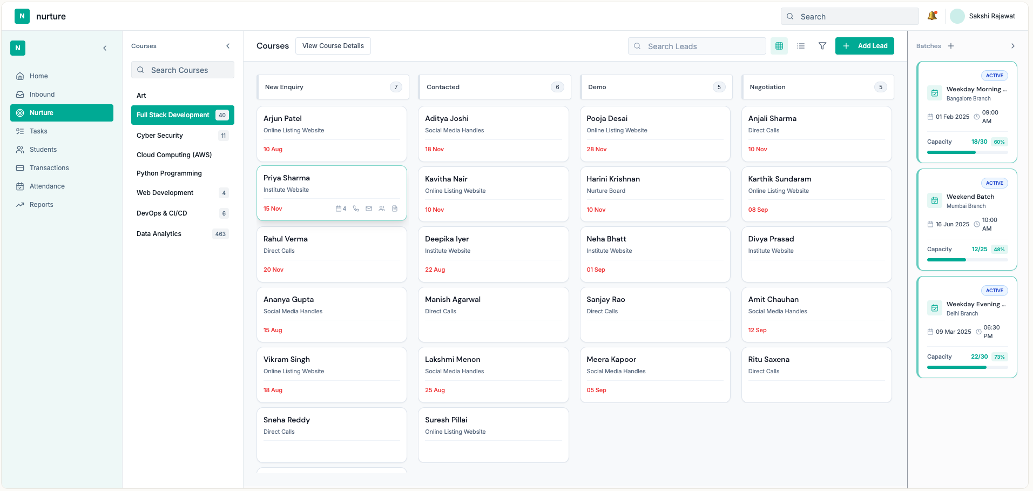
Task: Click the nurture logo in top bar
Action: 22,16
